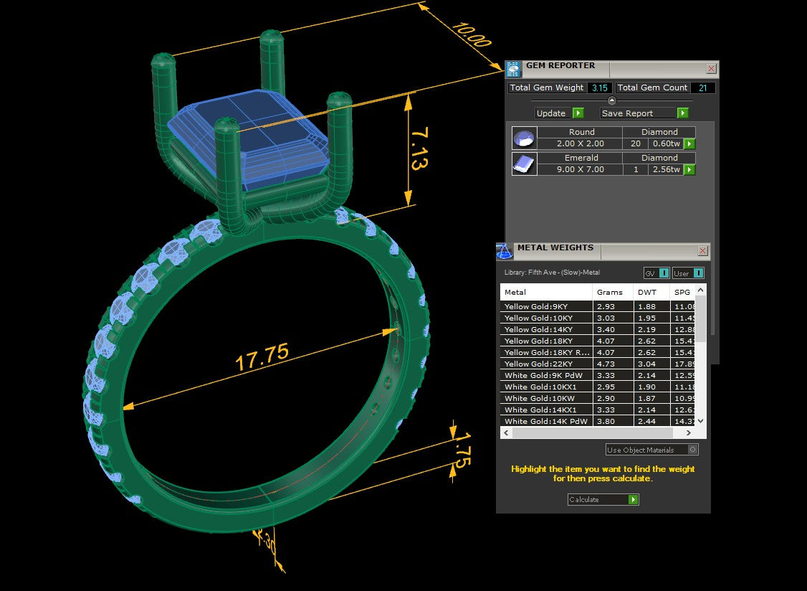Select Yellow Gold:18KY row
Screen dimensions: 807x591
pyautogui.click(x=546, y=341)
